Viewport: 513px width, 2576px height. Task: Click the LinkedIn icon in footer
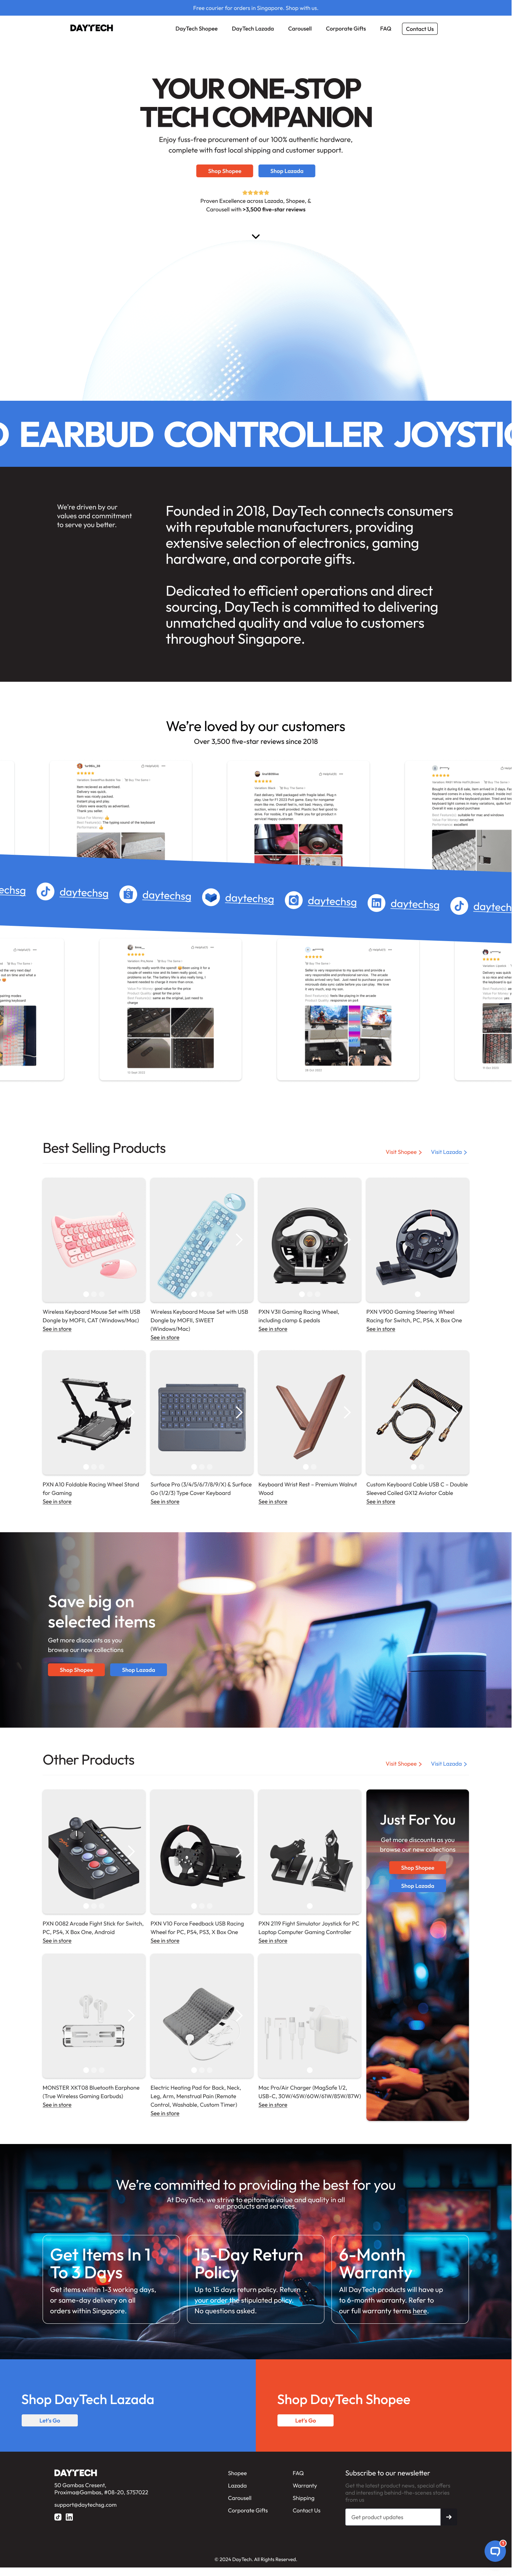point(69,2517)
